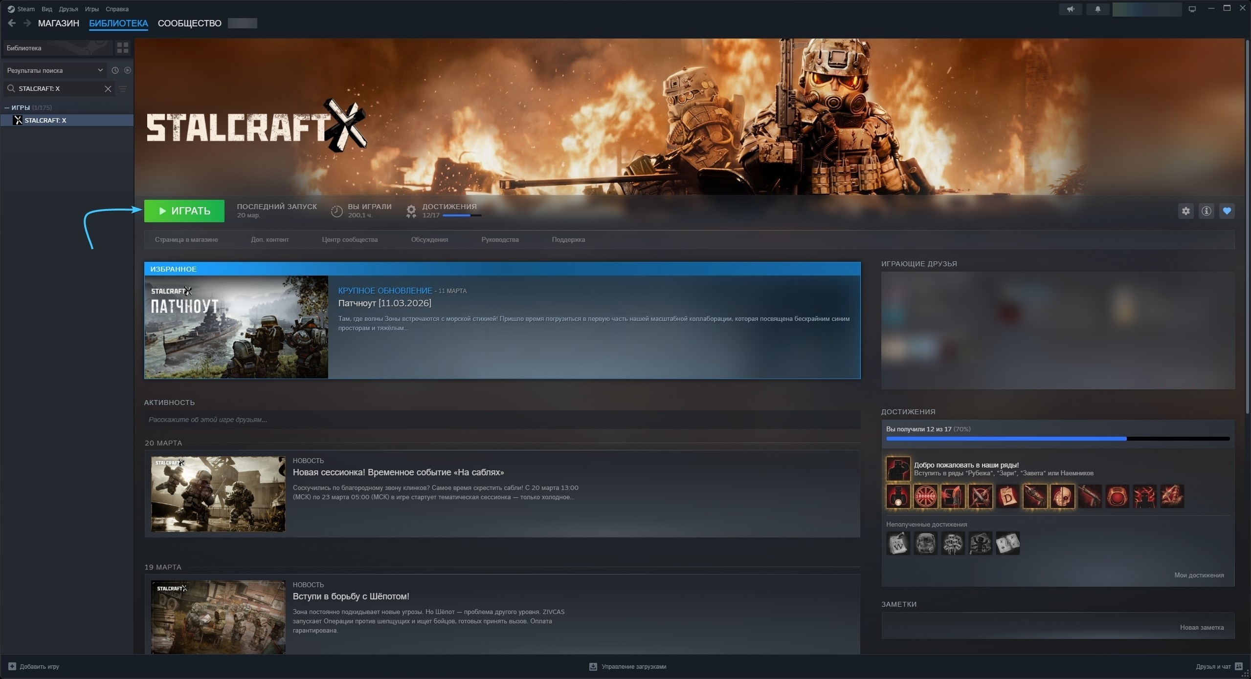
Task: Open notifications bell icon
Action: click(x=1097, y=9)
